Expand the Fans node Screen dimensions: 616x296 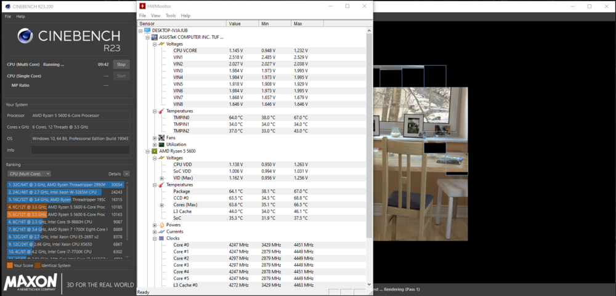pos(154,138)
